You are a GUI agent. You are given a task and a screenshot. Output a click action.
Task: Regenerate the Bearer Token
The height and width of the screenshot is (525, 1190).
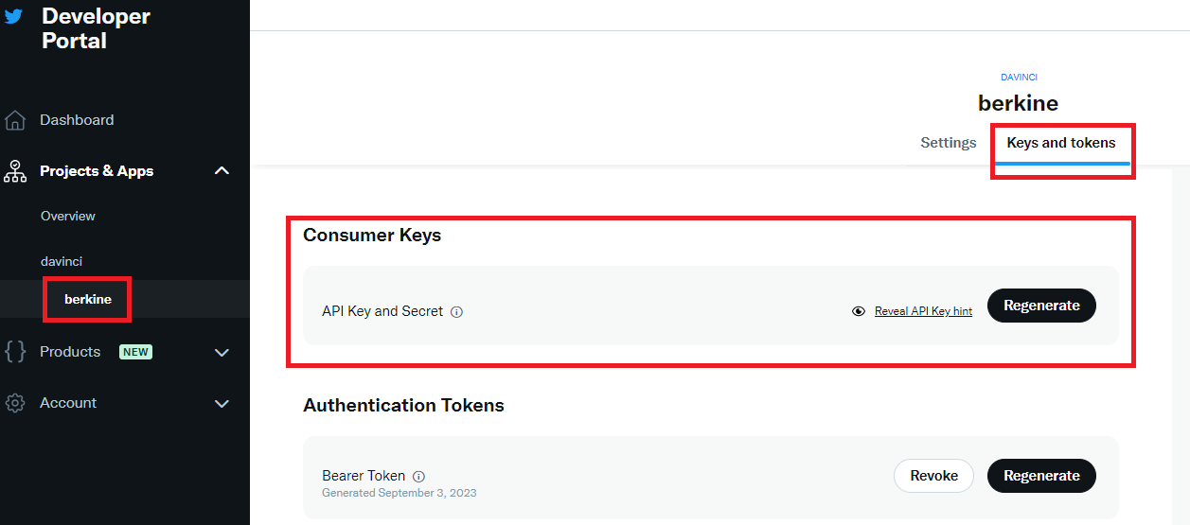pos(1041,476)
